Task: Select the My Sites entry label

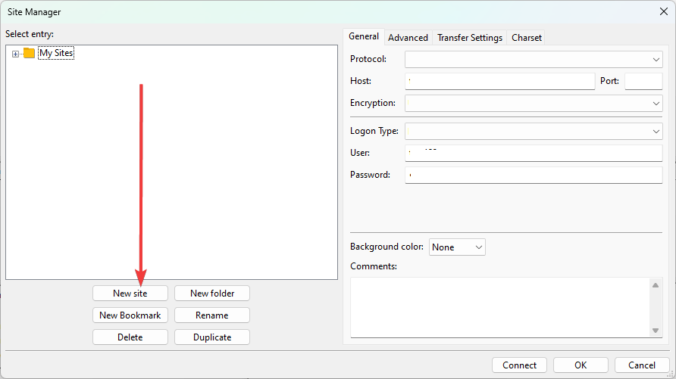Action: tap(56, 53)
